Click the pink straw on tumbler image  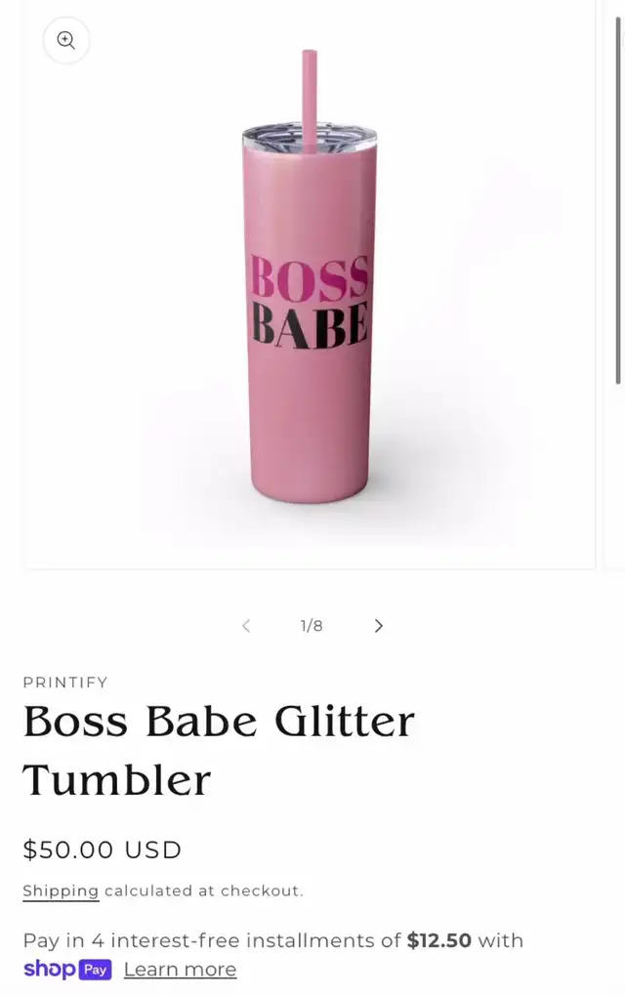click(309, 101)
